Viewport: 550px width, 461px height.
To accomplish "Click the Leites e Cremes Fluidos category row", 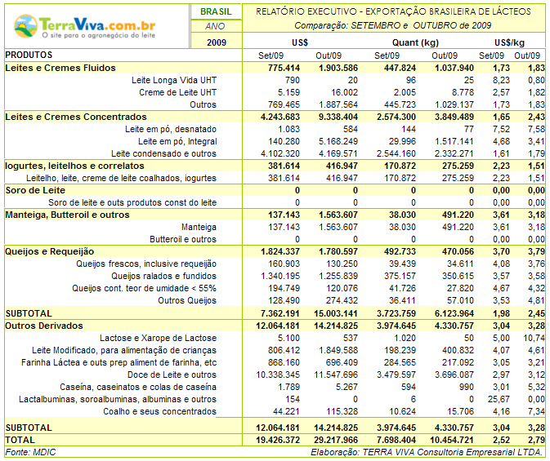I will pos(60,68).
